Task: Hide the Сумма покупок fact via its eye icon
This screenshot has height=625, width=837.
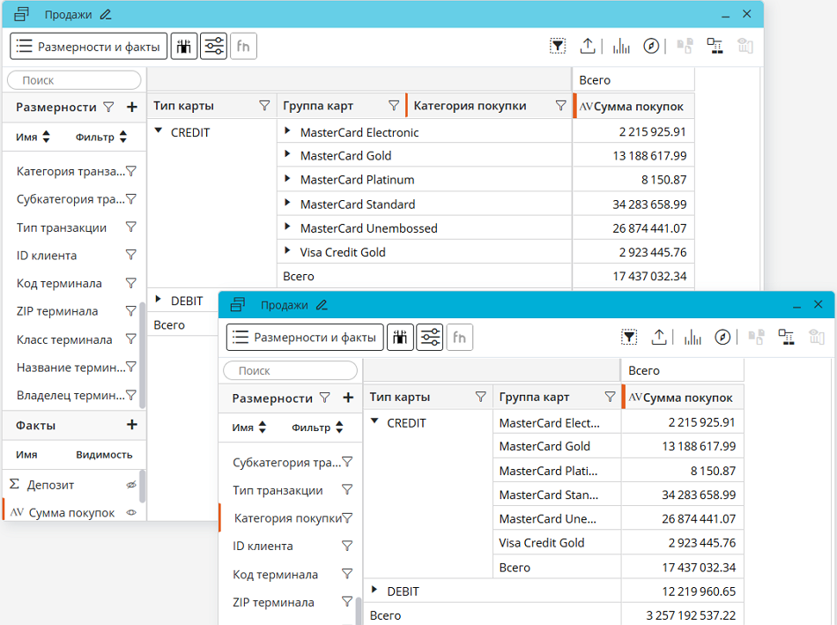Action: 131,512
